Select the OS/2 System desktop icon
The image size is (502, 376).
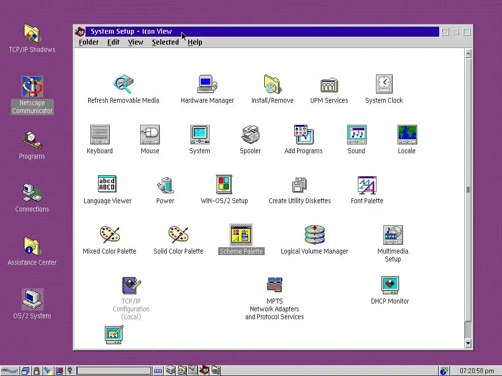(x=32, y=300)
